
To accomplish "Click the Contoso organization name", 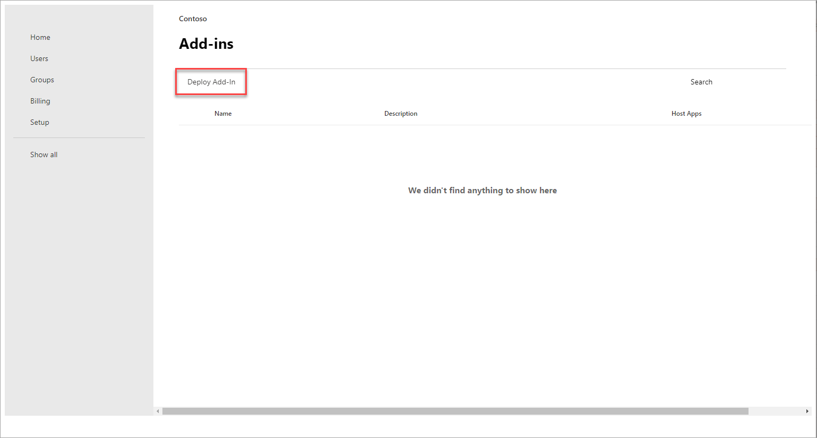I will click(193, 19).
